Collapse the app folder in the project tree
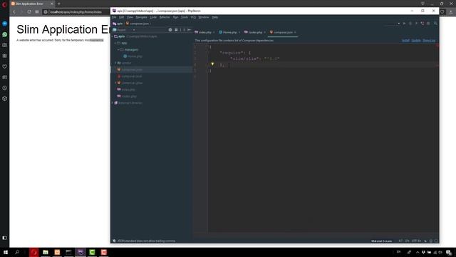Image resolution: width=456 pixels, height=257 pixels. tap(115, 43)
